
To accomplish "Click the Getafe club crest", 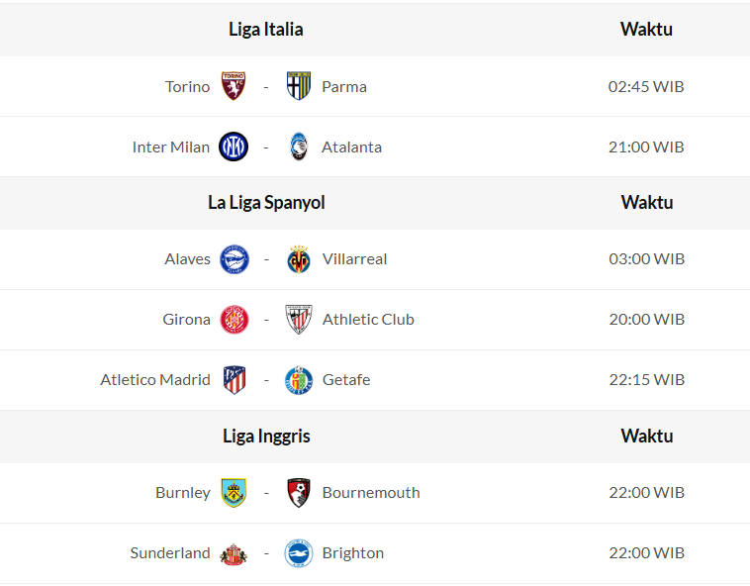I will pyautogui.click(x=299, y=379).
